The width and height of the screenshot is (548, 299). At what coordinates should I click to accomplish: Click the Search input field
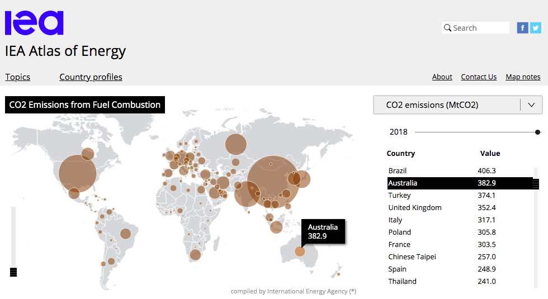pos(475,28)
